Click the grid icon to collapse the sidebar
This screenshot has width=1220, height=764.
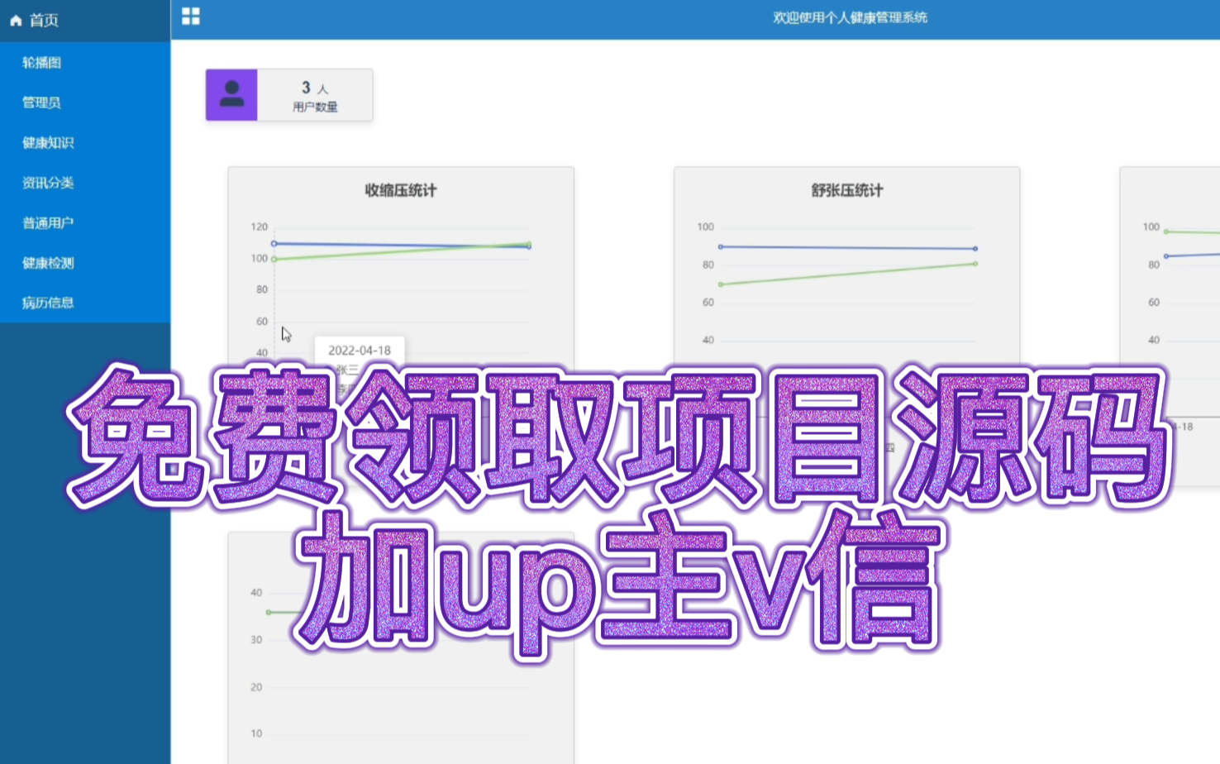[x=191, y=17]
